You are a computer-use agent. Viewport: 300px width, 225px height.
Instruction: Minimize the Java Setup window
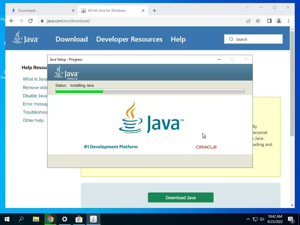tap(219, 59)
